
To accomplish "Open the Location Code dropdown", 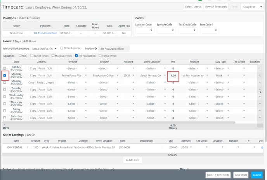I will click(144, 30).
